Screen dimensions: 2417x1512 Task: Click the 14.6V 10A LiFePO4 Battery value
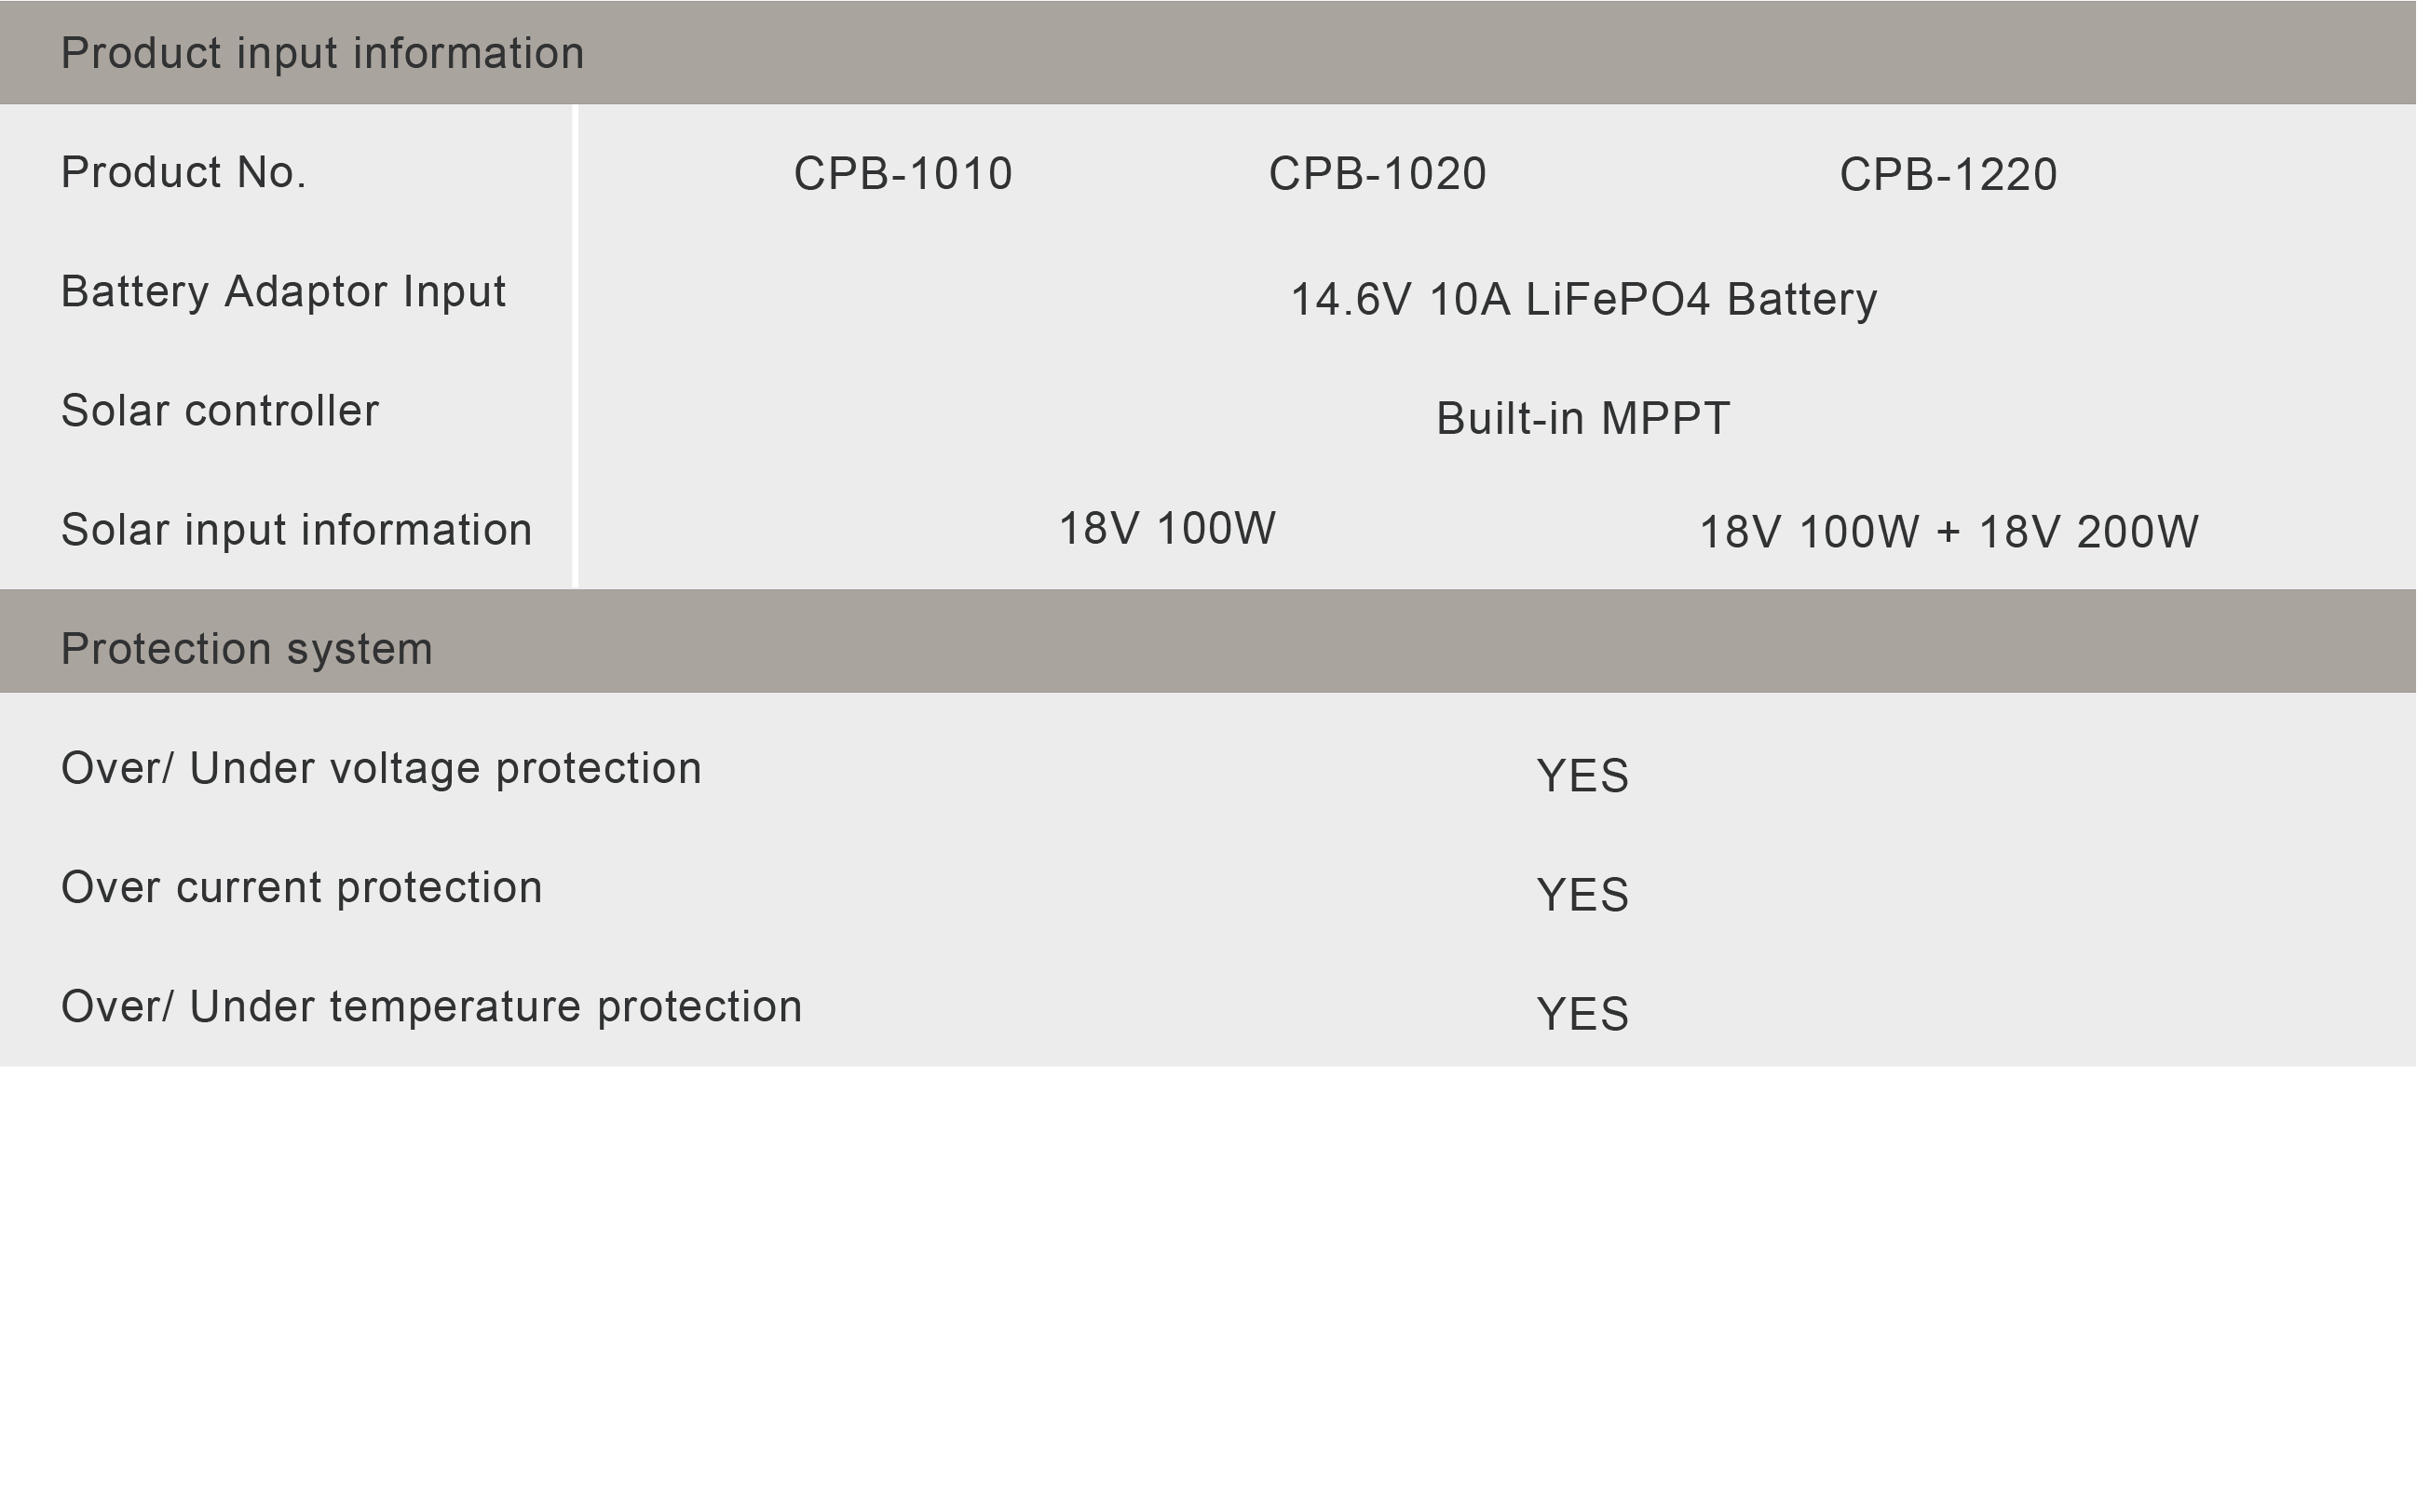click(x=1582, y=299)
